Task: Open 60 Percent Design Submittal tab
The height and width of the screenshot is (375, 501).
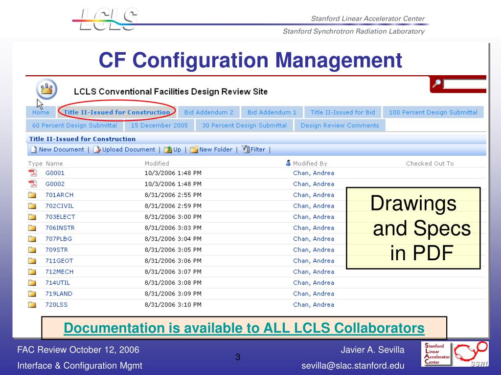Action: [x=74, y=125]
